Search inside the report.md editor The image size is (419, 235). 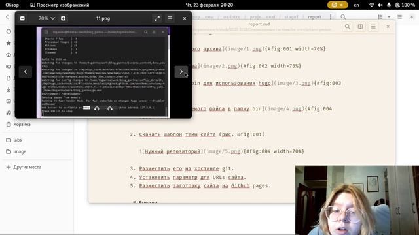(348, 27)
